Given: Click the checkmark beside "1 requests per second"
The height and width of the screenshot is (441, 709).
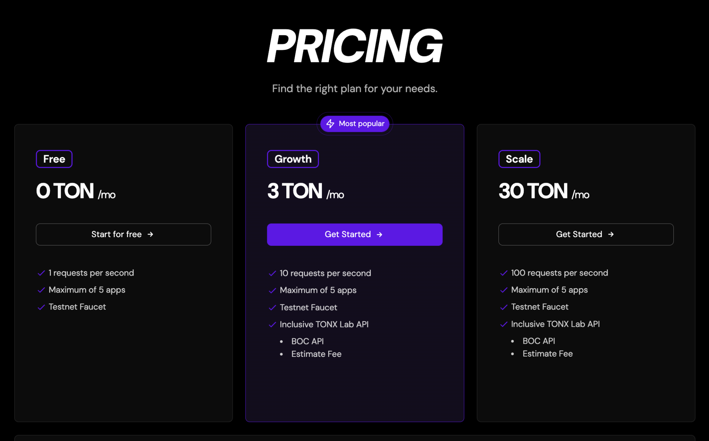Looking at the screenshot, I should click(x=41, y=273).
